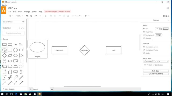Toggle the Grid checkbox

tap(144, 29)
